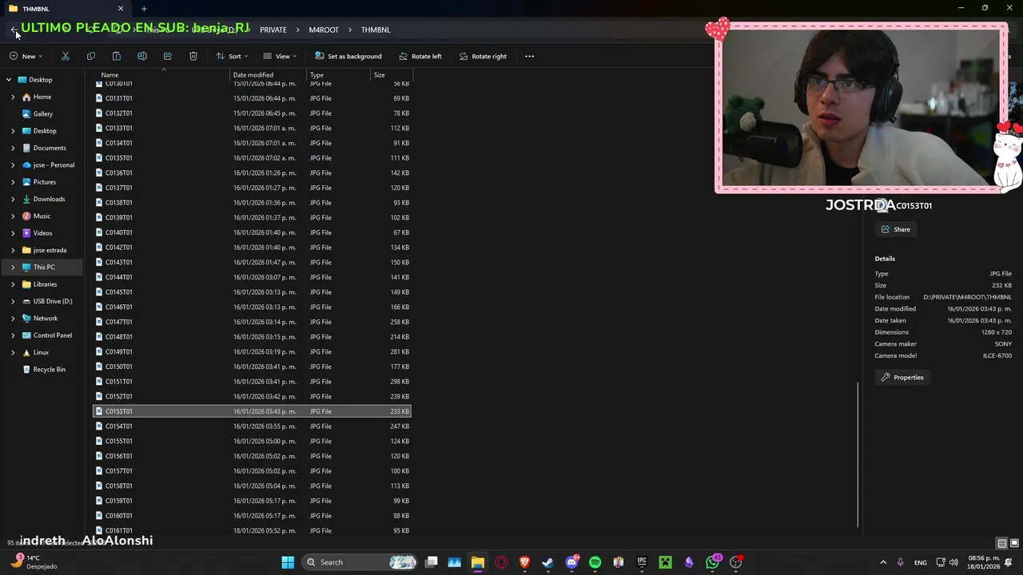Image resolution: width=1023 pixels, height=575 pixels.
Task: Expand the USB Drive (D:) node
Action: pos(13,301)
